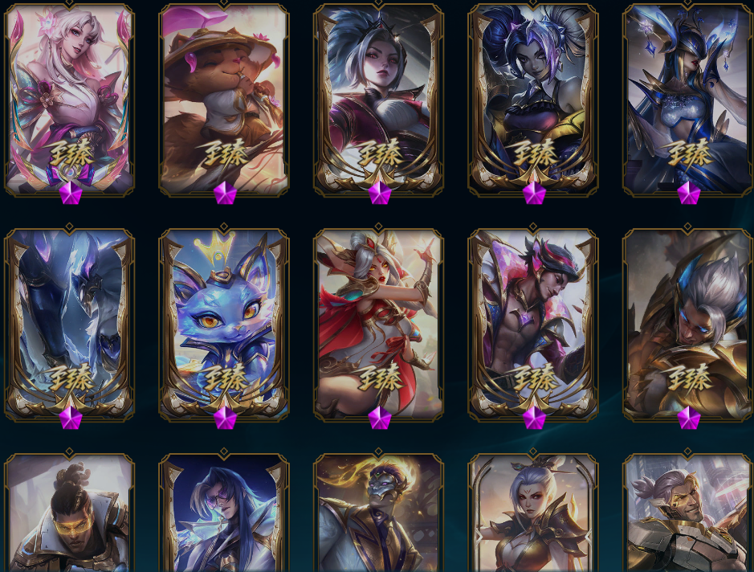Viewport: 754px width, 572px height.
Task: Choose the silver-haired woman in dark armor card
Action: click(x=533, y=511)
